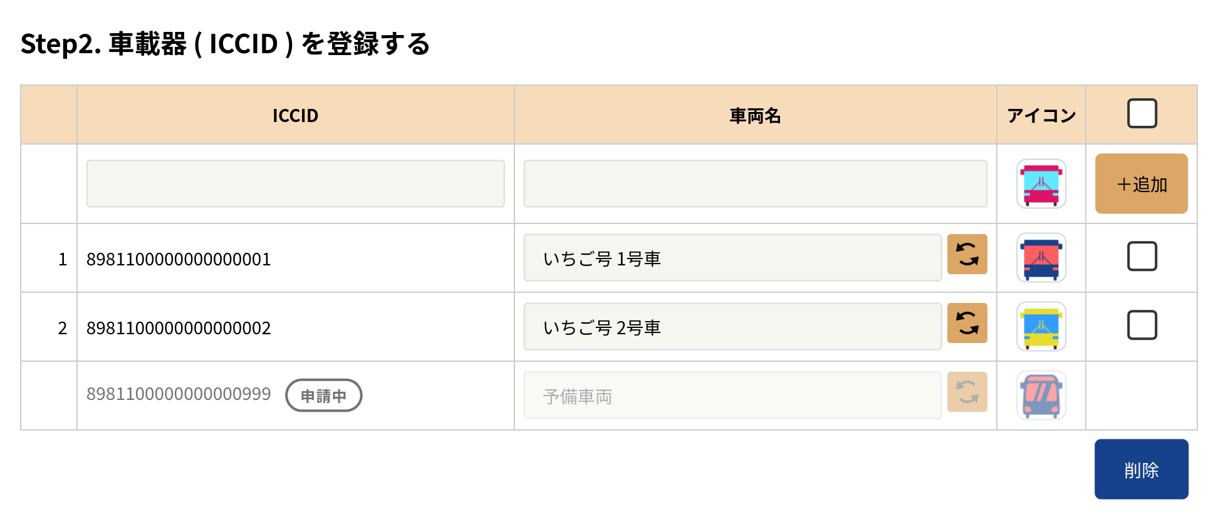Edit the いちご号 1号車 name field

732,258
